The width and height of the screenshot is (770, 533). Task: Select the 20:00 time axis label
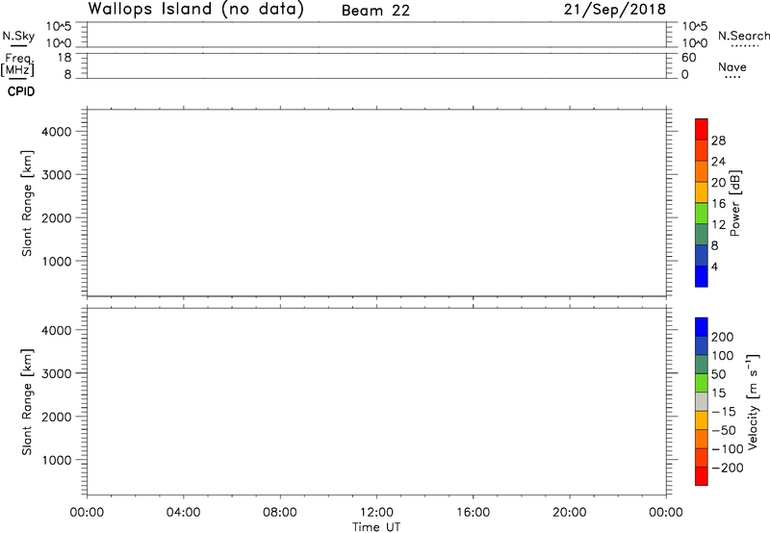570,512
